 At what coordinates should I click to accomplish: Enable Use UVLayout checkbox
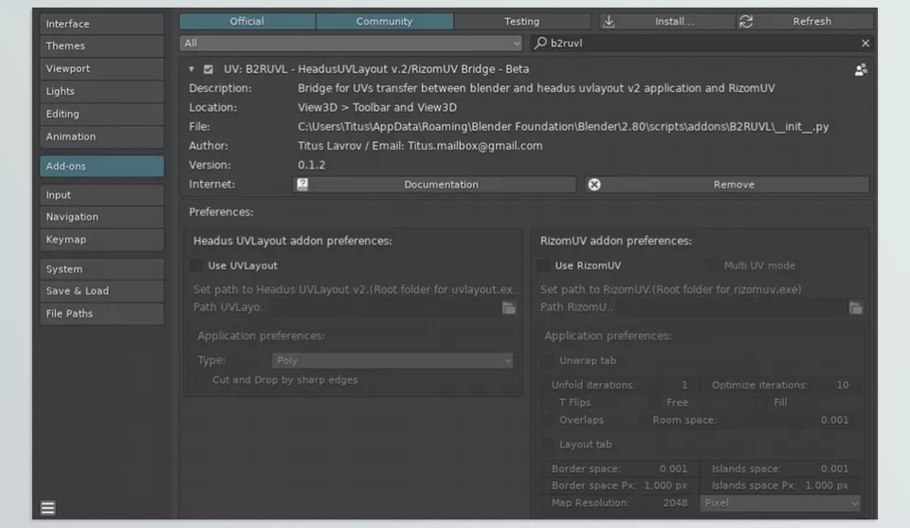pyautogui.click(x=197, y=265)
